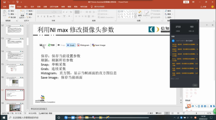This screenshot has height=120, width=216.
Task: Click notes field 单击此处添加备注
Action: point(39,109)
